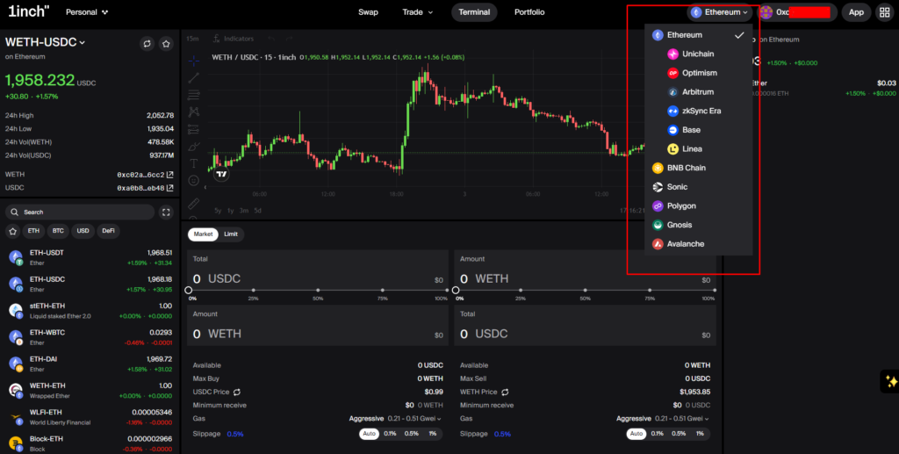Open the WETH-USDC pair selector
This screenshot has height=454, width=899.
coord(46,42)
